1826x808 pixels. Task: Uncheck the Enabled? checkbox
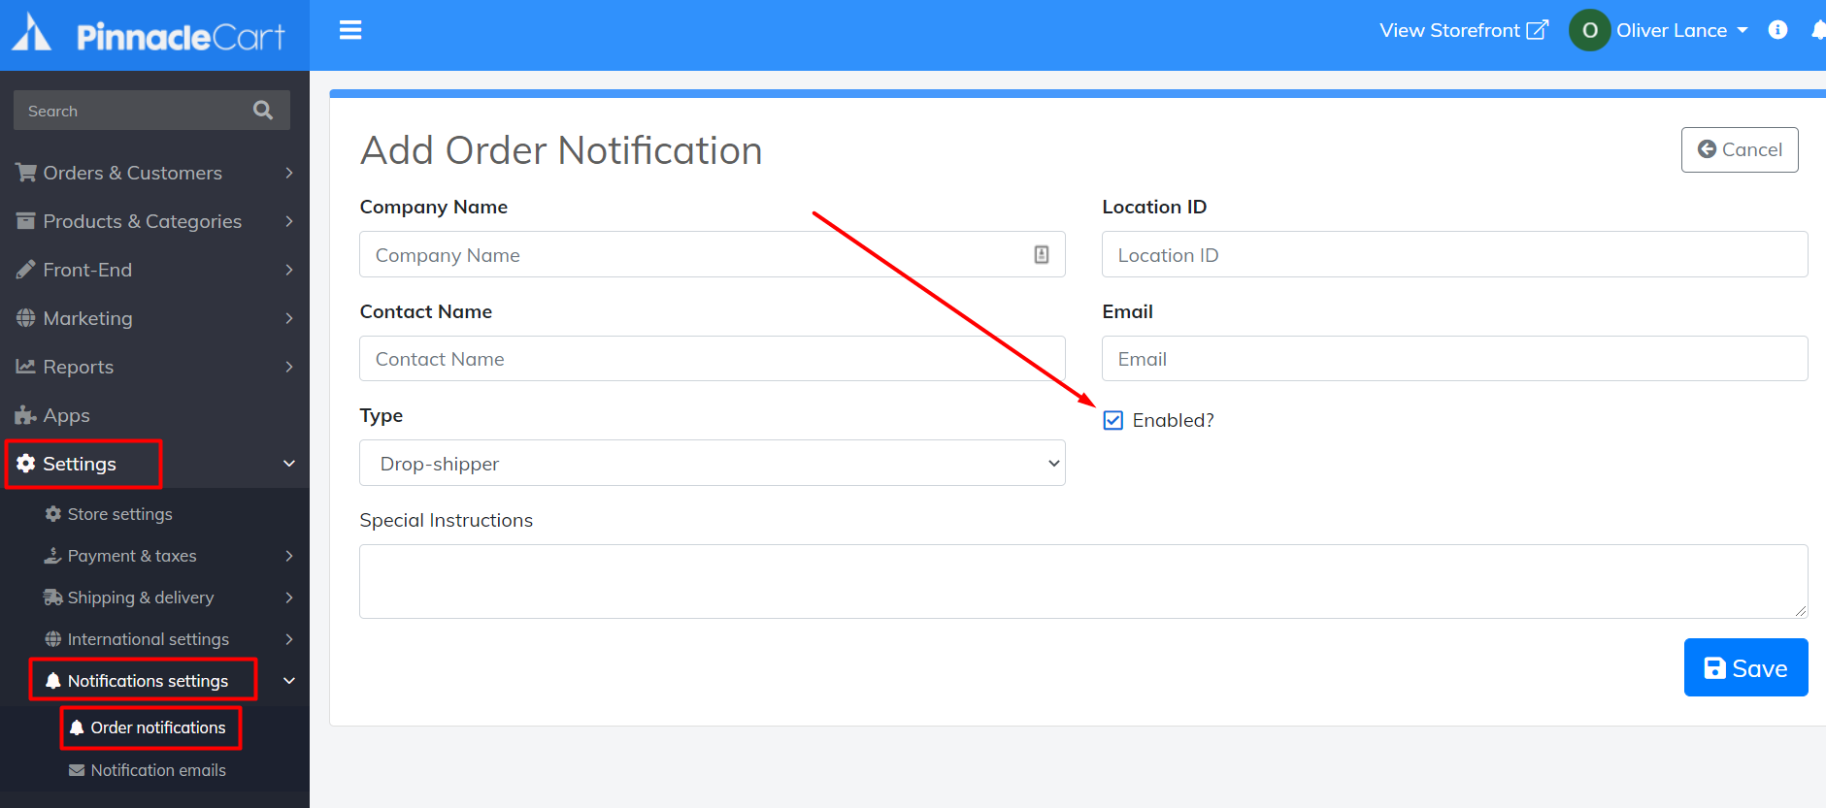[x=1113, y=420]
